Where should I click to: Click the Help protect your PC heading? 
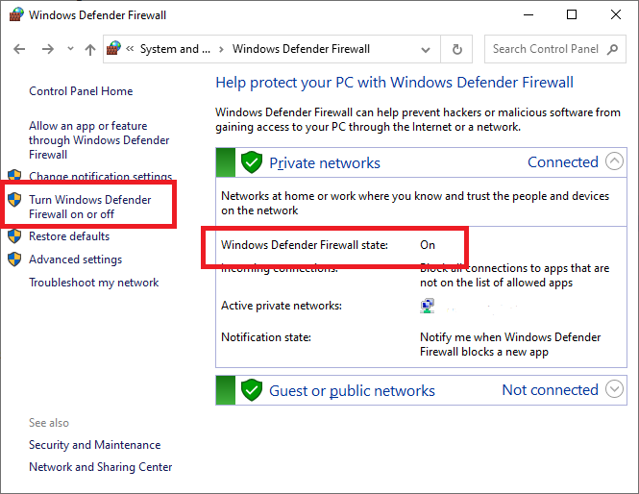click(394, 83)
